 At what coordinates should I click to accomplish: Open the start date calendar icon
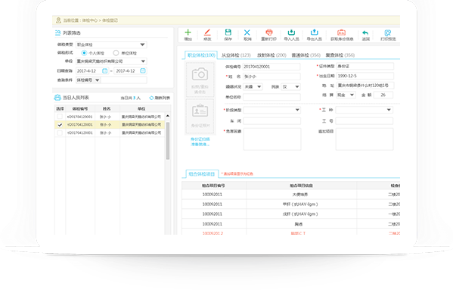coord(105,71)
